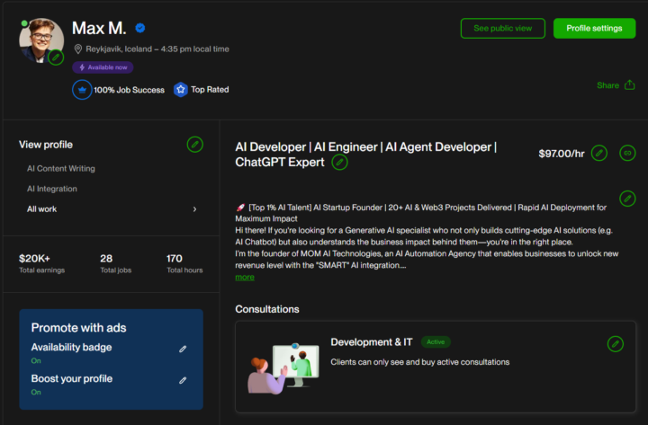Edit Boost your profile setting
Image resolution: width=648 pixels, height=425 pixels.
click(x=183, y=380)
